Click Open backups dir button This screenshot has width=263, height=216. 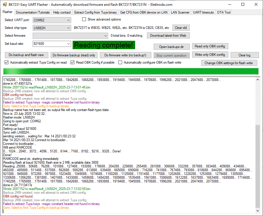point(172,47)
